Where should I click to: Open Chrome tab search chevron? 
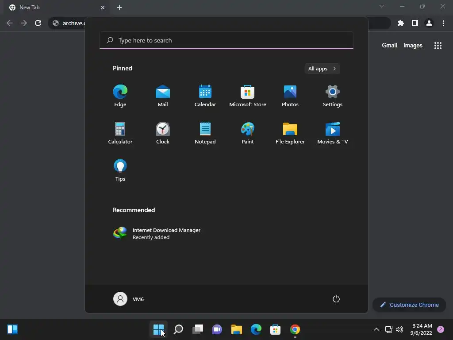point(382,6)
